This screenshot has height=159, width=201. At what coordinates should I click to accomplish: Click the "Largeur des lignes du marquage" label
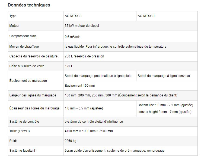pyautogui.click(x=33, y=95)
